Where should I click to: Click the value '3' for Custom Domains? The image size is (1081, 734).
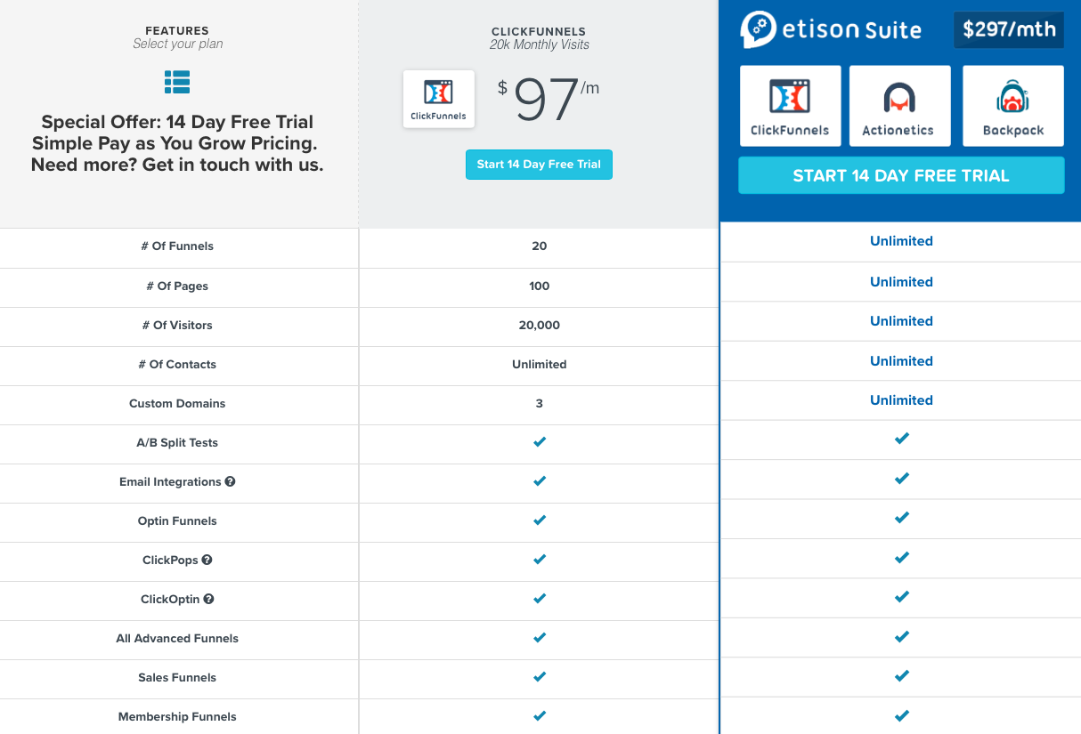(x=539, y=404)
